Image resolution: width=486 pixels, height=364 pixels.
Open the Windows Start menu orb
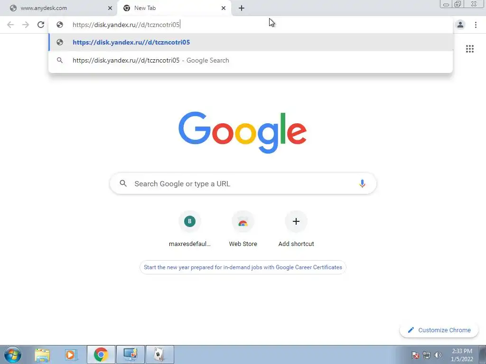(13, 355)
